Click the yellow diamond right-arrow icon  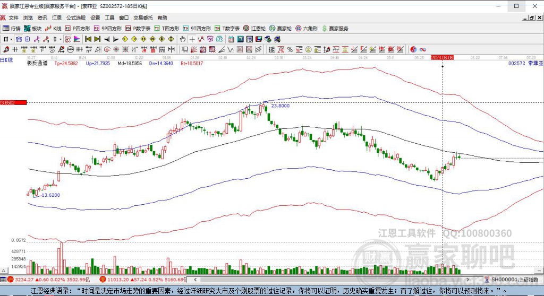click(x=134, y=39)
